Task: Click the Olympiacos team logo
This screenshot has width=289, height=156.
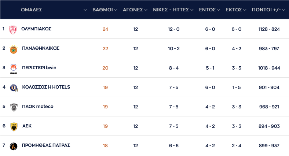Action: 13,29
